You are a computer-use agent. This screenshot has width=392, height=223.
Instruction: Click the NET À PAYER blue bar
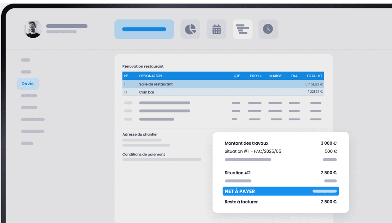tap(280, 191)
